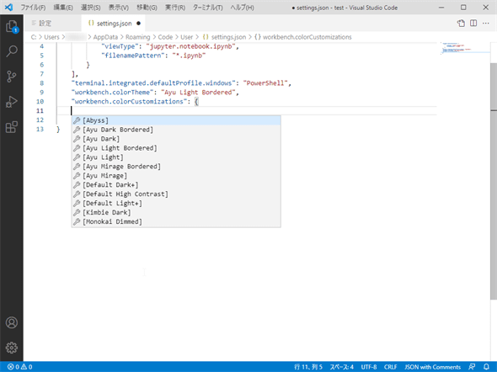Screen dimensions: 497x372
Task: Select the [Default Light+] suggestion
Action: click(176, 203)
